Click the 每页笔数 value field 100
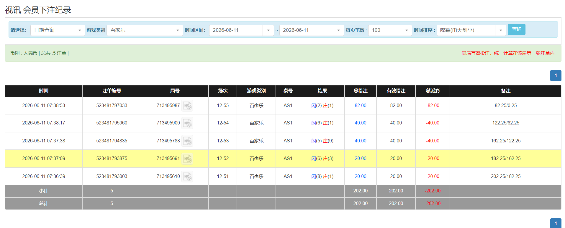565x228 pixels. [385, 30]
